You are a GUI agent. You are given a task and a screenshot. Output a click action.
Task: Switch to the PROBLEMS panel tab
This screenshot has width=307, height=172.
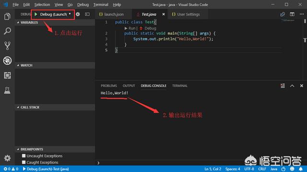coord(109,86)
